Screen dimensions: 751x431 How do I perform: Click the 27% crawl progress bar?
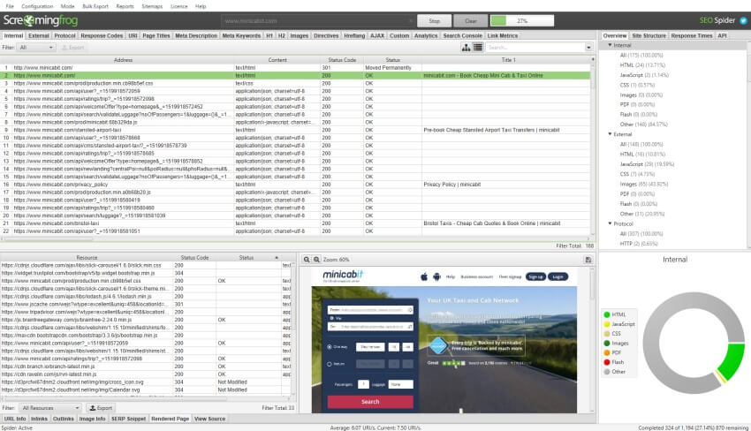click(x=522, y=20)
